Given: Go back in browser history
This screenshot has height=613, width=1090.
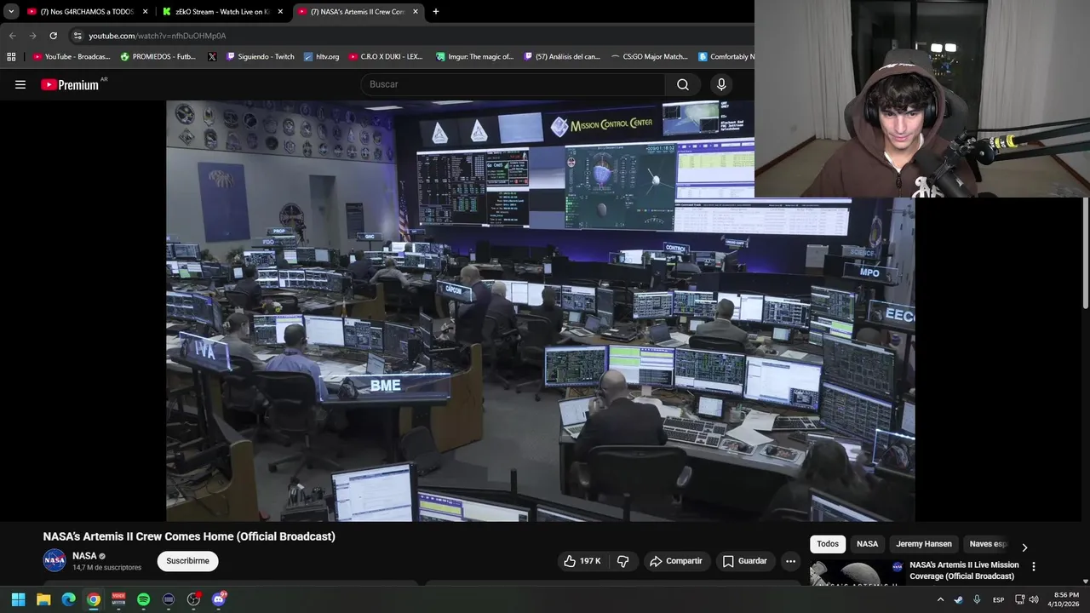Looking at the screenshot, I should (x=12, y=36).
